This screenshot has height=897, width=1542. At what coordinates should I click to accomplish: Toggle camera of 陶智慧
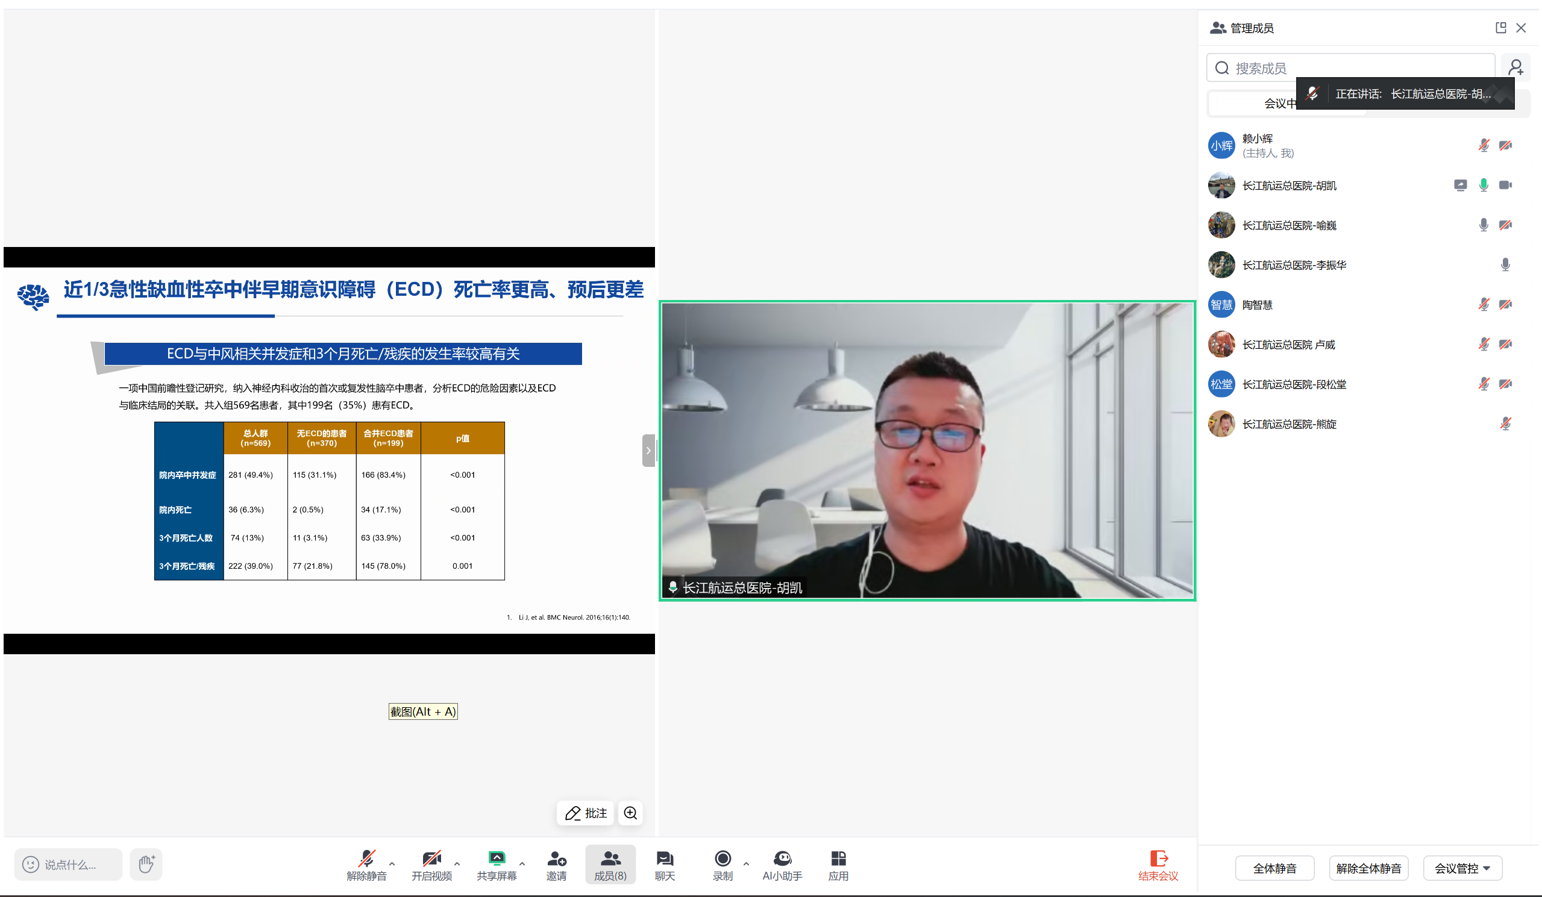tap(1505, 304)
